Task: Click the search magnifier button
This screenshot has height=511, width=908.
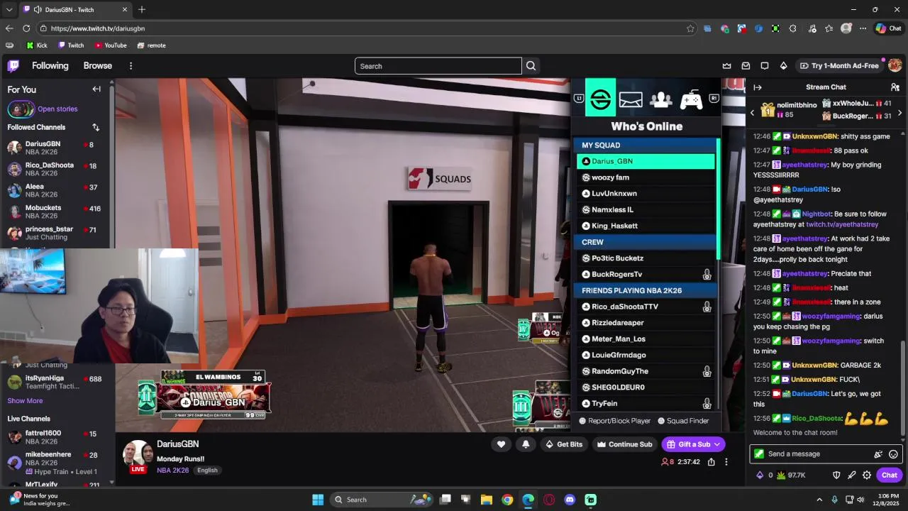Action: [x=531, y=66]
